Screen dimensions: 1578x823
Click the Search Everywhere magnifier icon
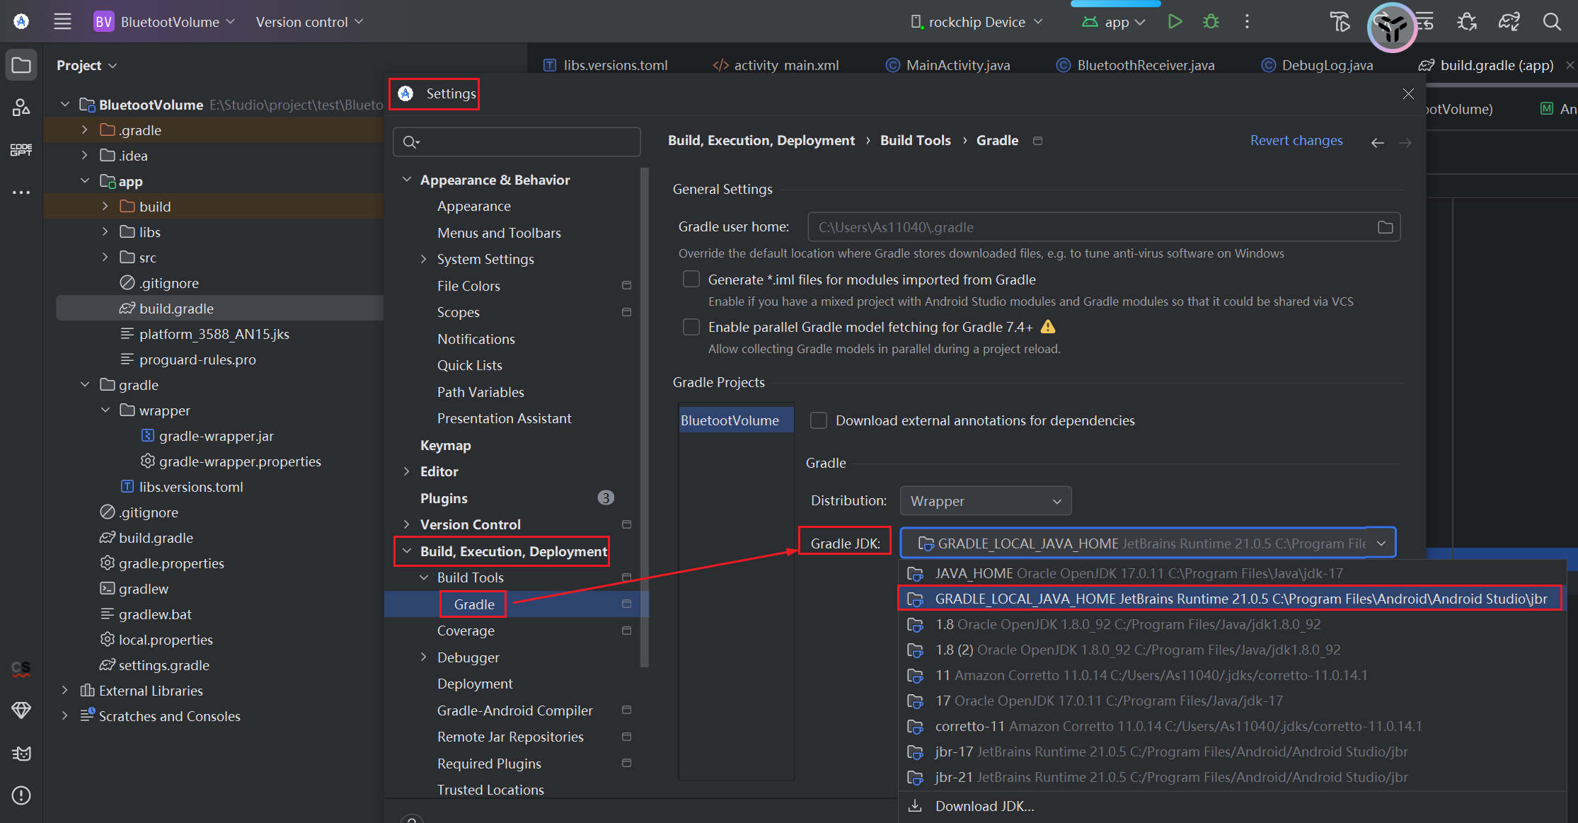(x=1552, y=21)
